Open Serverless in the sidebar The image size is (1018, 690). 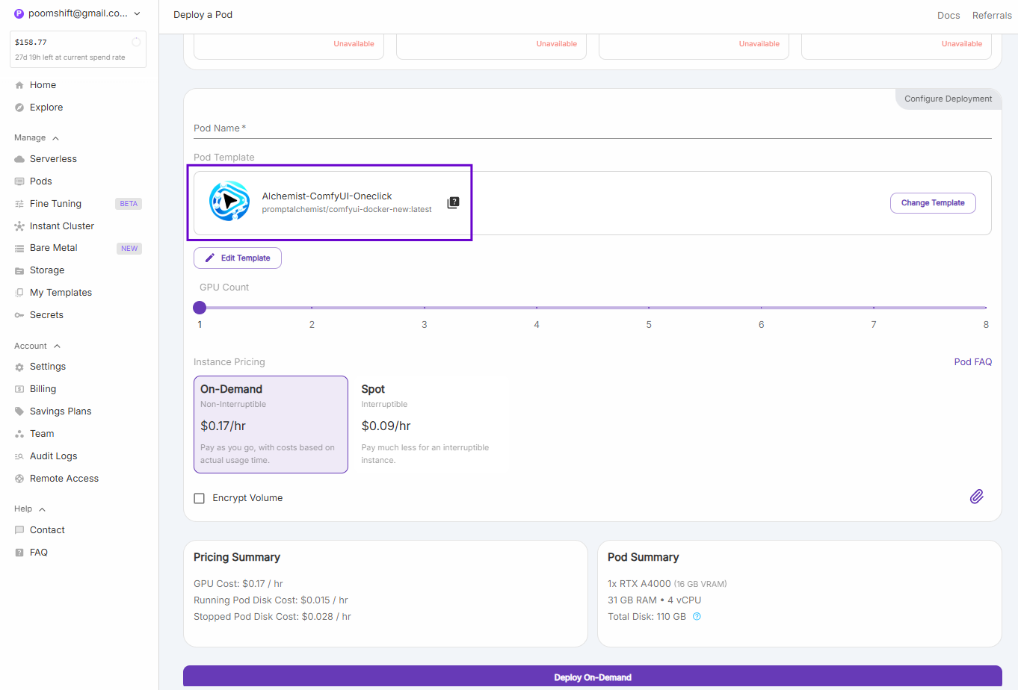pos(53,159)
